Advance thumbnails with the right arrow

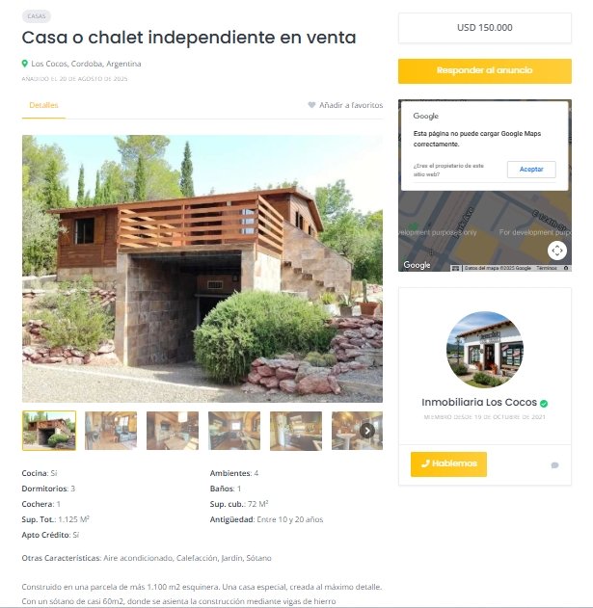tap(367, 431)
